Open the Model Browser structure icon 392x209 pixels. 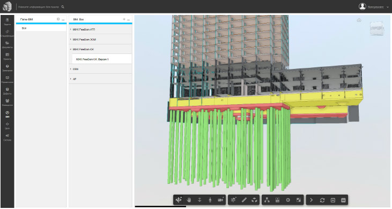pyautogui.click(x=267, y=200)
